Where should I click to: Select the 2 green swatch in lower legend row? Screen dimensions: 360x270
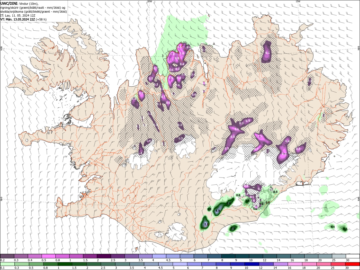coord(94,264)
